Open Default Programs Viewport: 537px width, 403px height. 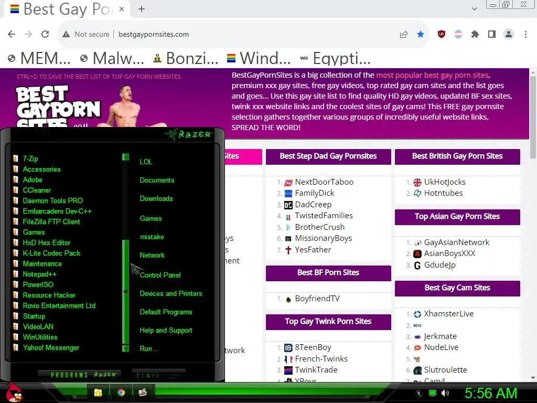[166, 312]
